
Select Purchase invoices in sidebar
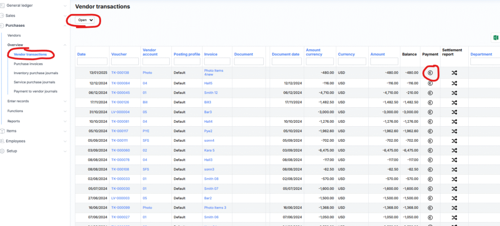[x=28, y=64]
